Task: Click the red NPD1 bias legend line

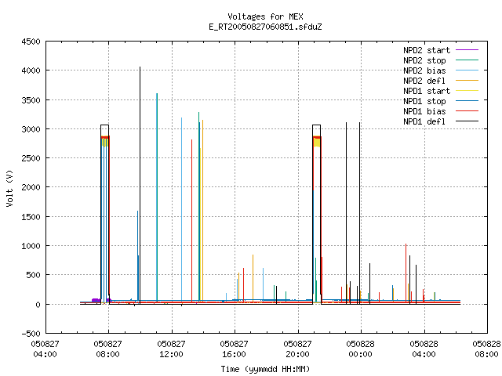Action: [467, 111]
